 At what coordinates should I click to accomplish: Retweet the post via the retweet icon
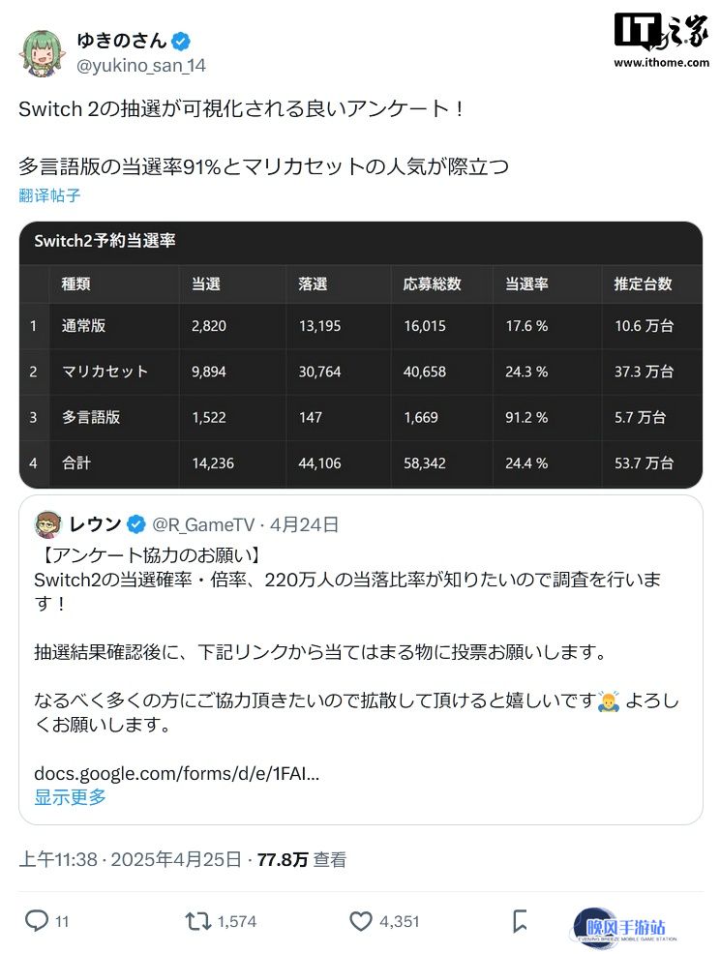click(197, 921)
